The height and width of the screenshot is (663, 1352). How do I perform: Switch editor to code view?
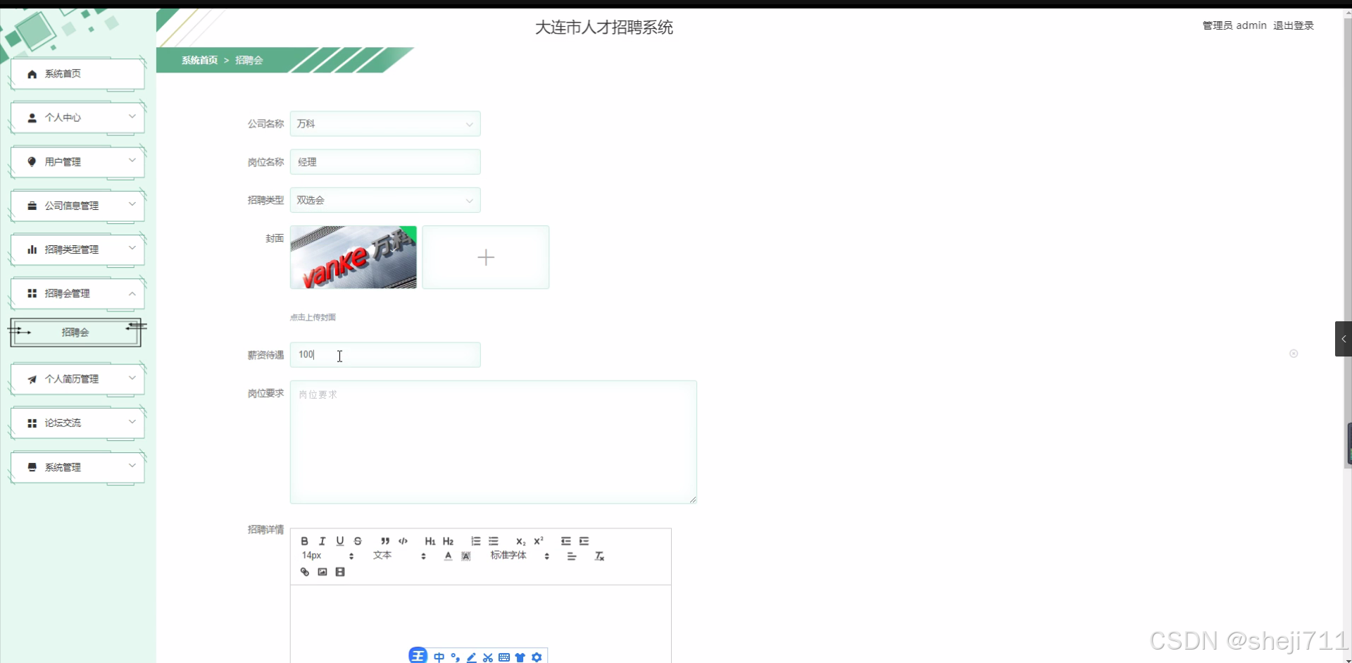tap(403, 540)
